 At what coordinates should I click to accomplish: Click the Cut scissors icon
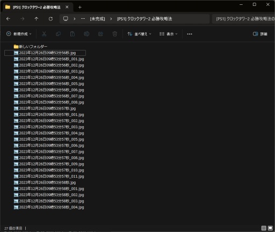click(x=44, y=34)
